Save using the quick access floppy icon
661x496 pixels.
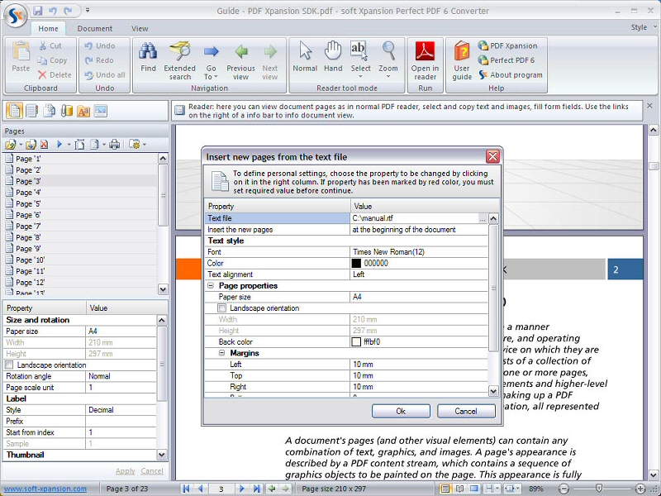[x=38, y=11]
